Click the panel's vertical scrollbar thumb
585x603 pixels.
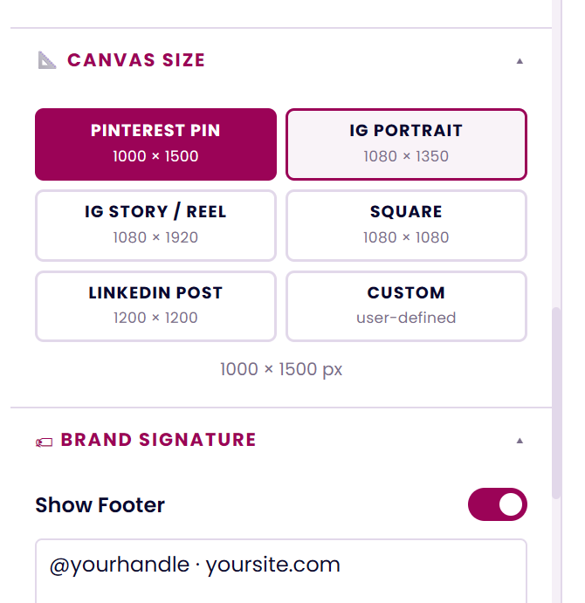(x=557, y=401)
